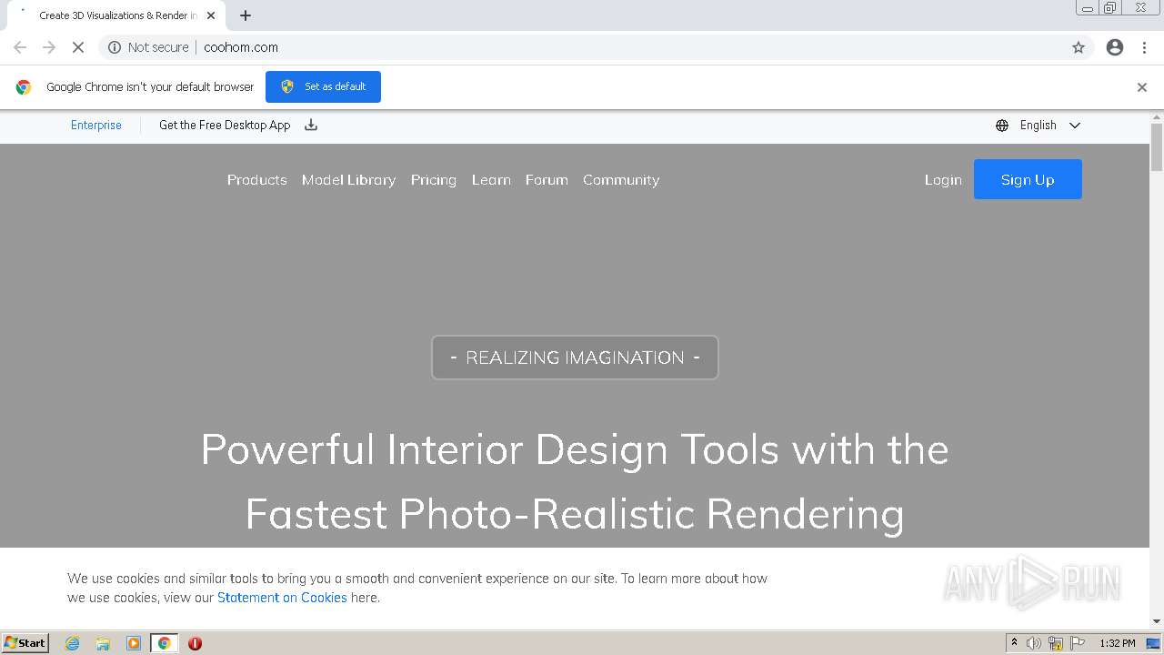Open the Learn menu
Viewport: 1164px width, 655px height.
pyautogui.click(x=491, y=180)
